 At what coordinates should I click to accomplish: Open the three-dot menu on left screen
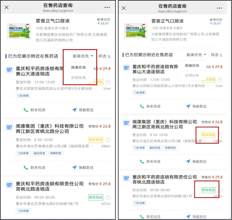tap(107, 7)
